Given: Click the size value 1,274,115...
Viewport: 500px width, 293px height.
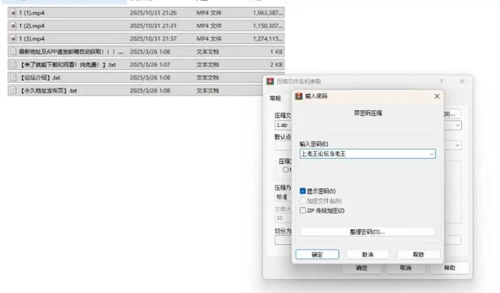Looking at the screenshot, I should click(x=268, y=39).
